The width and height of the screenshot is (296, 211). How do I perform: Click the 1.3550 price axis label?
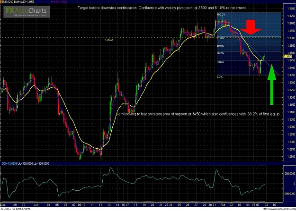pyautogui.click(x=291, y=46)
